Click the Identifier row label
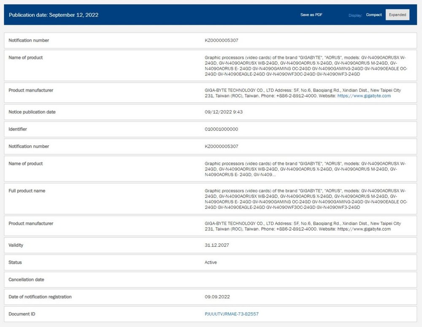Screen dimensions: 422x327 tap(18, 129)
